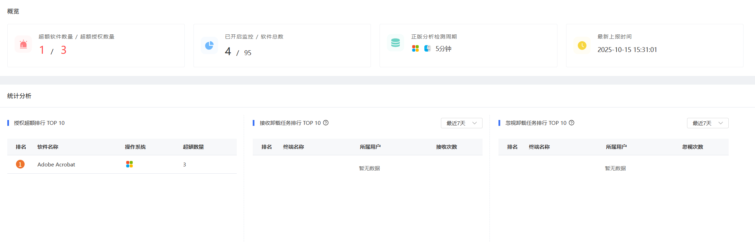Click total software count 95

pos(248,53)
